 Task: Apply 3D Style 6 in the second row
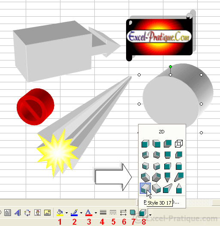[157, 155]
